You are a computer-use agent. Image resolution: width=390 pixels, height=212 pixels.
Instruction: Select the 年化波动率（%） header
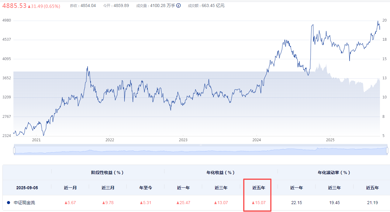(x=334, y=173)
